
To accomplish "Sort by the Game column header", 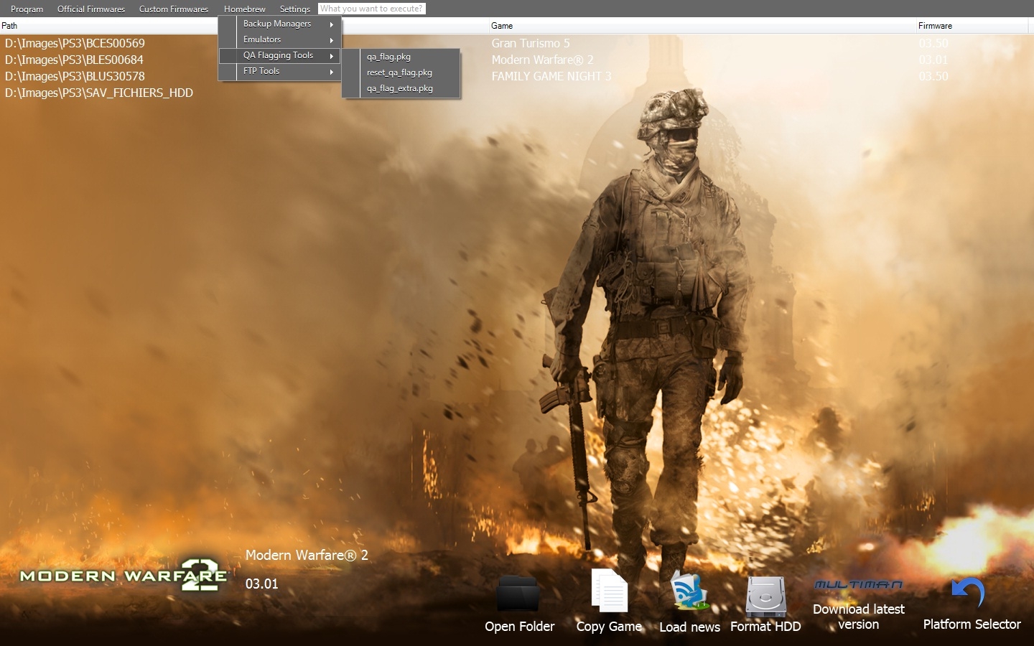I will tap(702, 26).
